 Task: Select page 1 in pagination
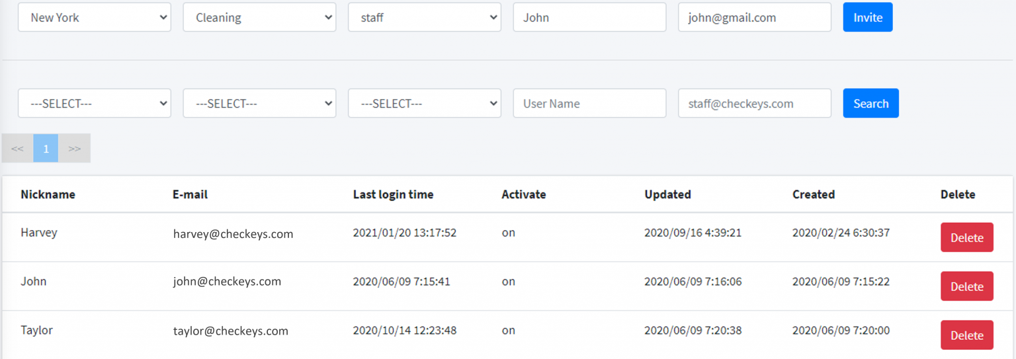(x=46, y=149)
